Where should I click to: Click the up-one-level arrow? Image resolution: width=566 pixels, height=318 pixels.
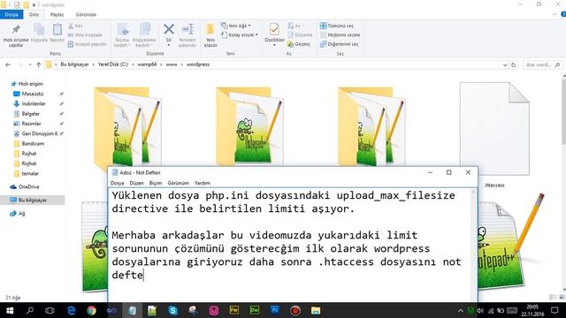(38, 64)
